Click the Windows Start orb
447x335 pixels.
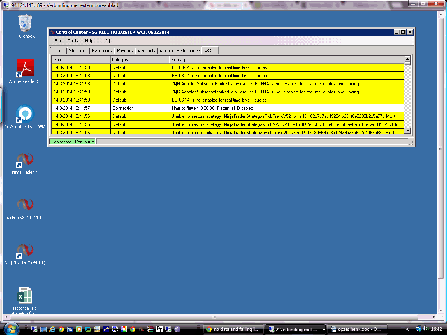click(11, 329)
